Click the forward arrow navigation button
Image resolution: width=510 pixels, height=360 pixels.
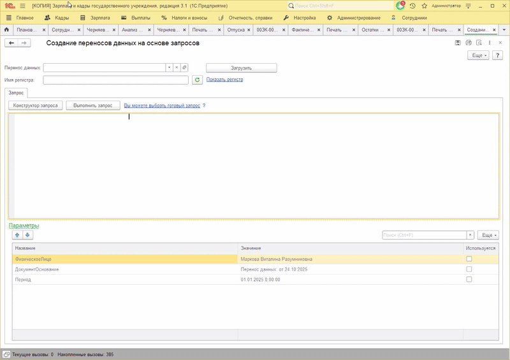tap(24, 43)
